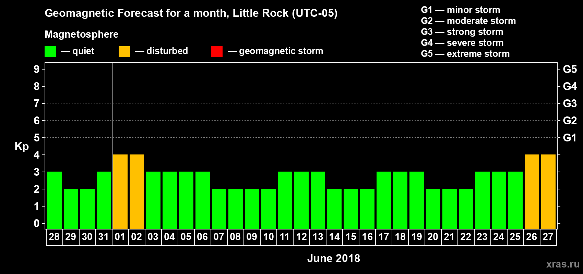Click date cell 16 on the x-axis
This screenshot has width=583, height=274.
click(367, 237)
